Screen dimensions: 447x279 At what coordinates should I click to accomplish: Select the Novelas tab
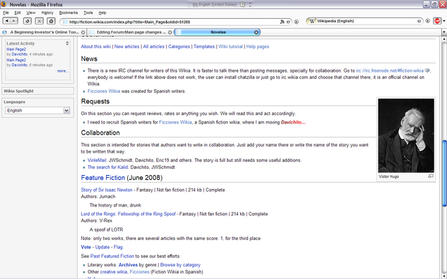[217, 32]
